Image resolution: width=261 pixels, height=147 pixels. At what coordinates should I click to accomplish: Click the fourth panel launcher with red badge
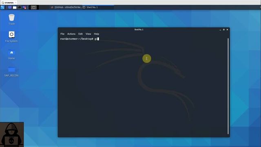(x=24, y=7)
